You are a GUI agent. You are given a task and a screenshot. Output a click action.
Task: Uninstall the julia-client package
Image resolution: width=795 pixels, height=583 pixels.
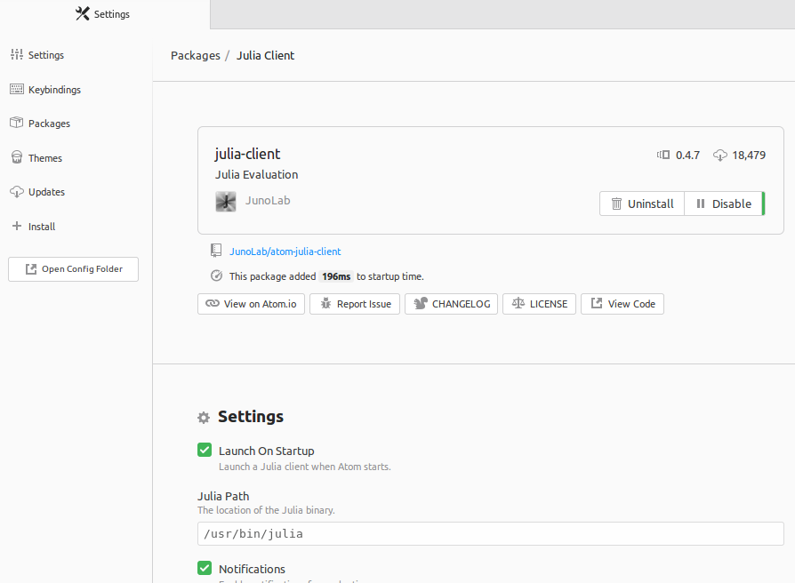(642, 204)
